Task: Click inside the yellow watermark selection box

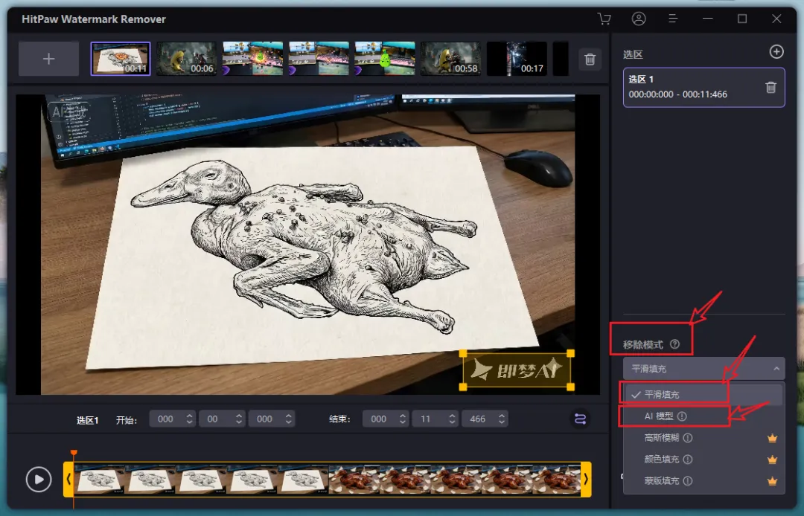Action: [x=517, y=370]
